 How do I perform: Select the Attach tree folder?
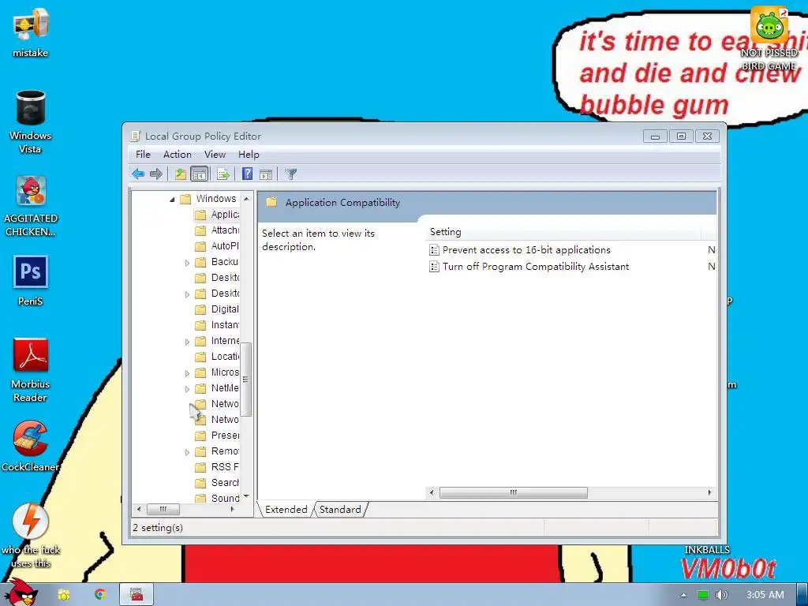tap(217, 230)
